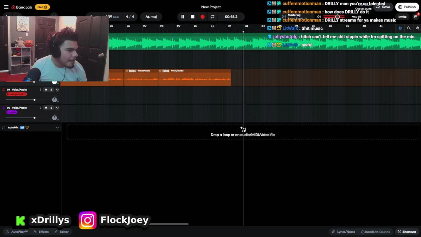Open the Lyrics/Notes panel
The width and height of the screenshot is (421, 237).
click(343, 232)
